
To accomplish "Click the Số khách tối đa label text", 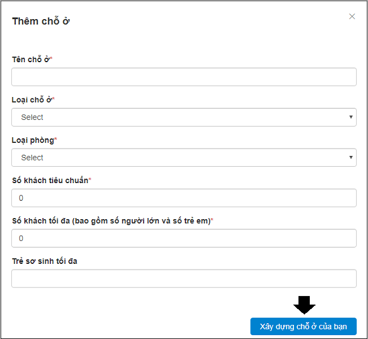I will point(110,220).
